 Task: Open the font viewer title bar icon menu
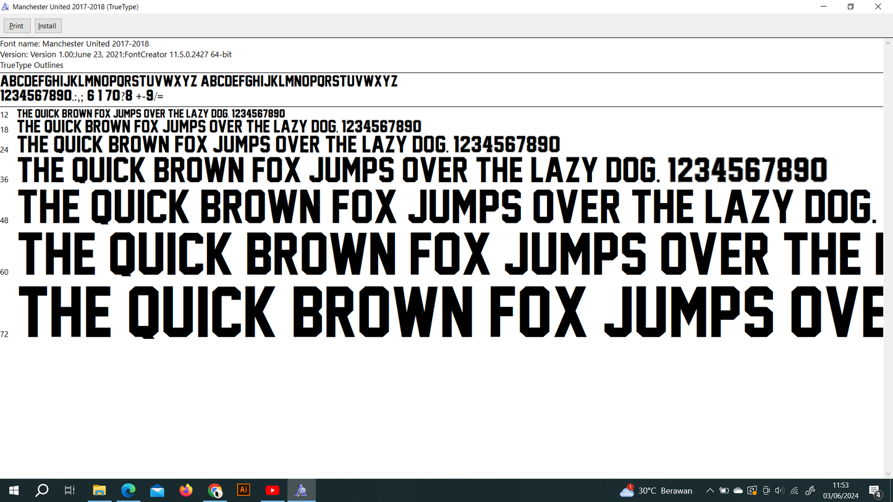[6, 7]
